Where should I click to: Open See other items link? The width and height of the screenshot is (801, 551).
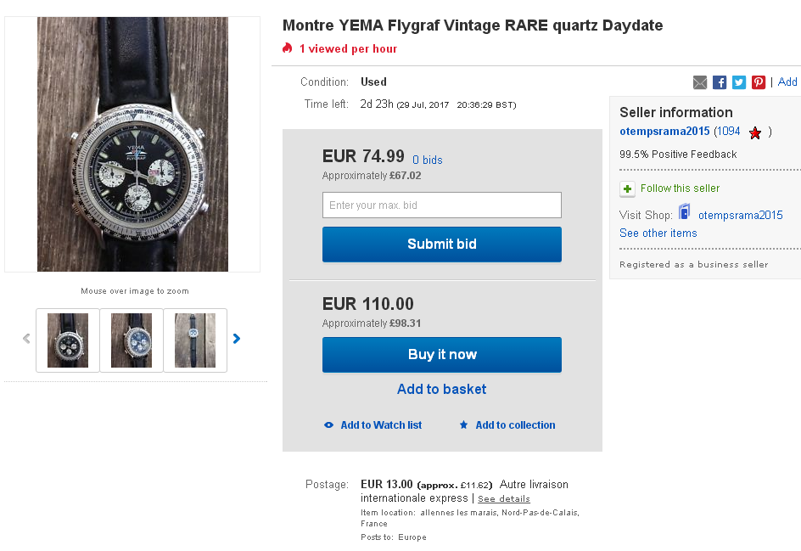(x=658, y=233)
